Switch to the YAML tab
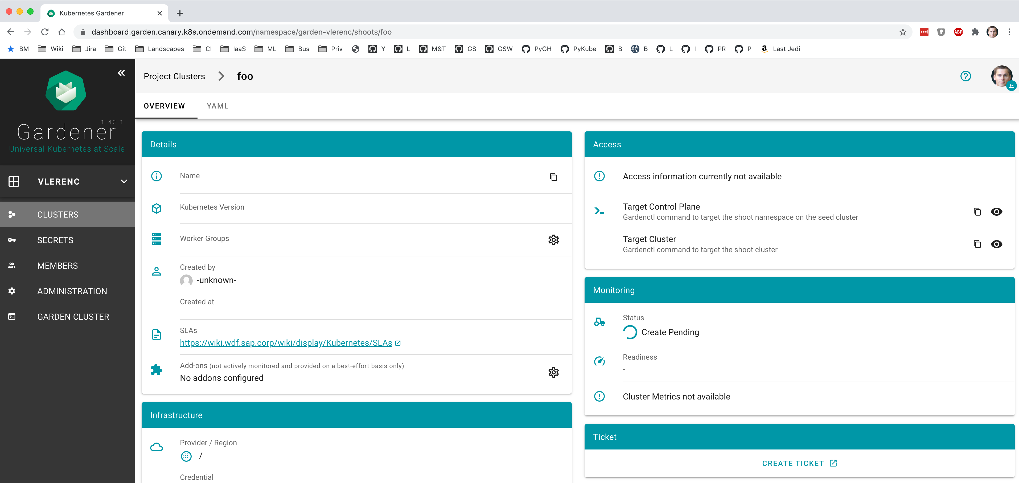 217,106
